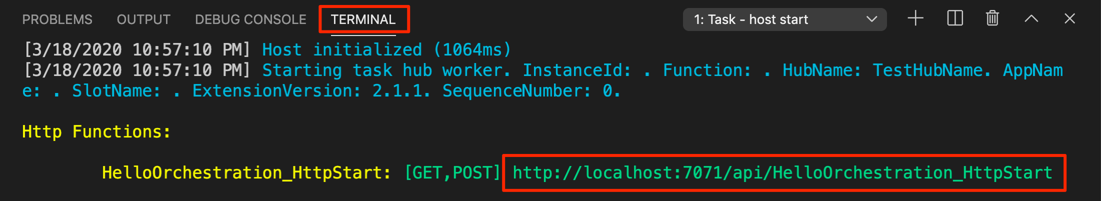1101x201 pixels.
Task: Expand the terminal selector's down arrow
Action: [x=871, y=19]
